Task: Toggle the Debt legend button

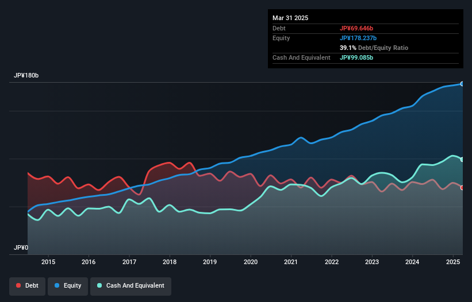Action: 27,285
